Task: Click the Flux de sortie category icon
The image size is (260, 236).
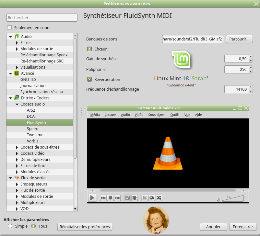Action: coord(17,178)
